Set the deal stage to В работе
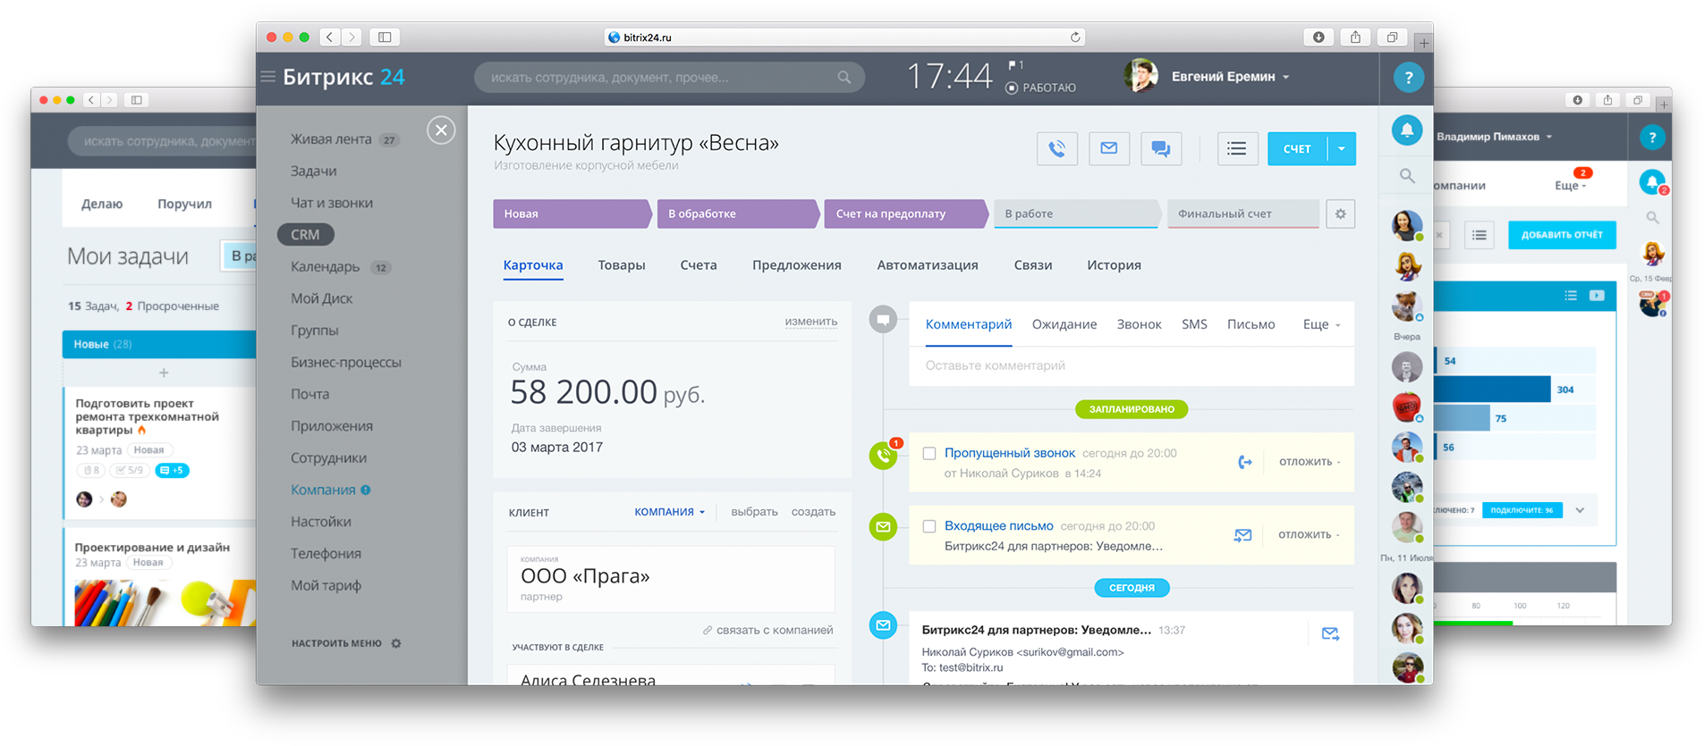 [x=1077, y=214]
